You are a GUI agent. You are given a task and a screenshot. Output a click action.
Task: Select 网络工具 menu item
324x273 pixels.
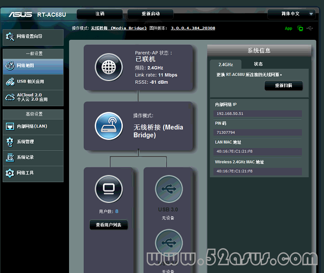coord(33,174)
